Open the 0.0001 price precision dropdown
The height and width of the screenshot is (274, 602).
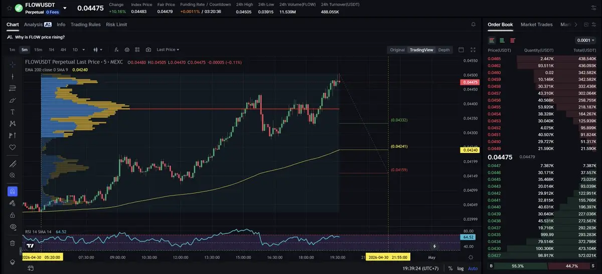click(x=585, y=40)
